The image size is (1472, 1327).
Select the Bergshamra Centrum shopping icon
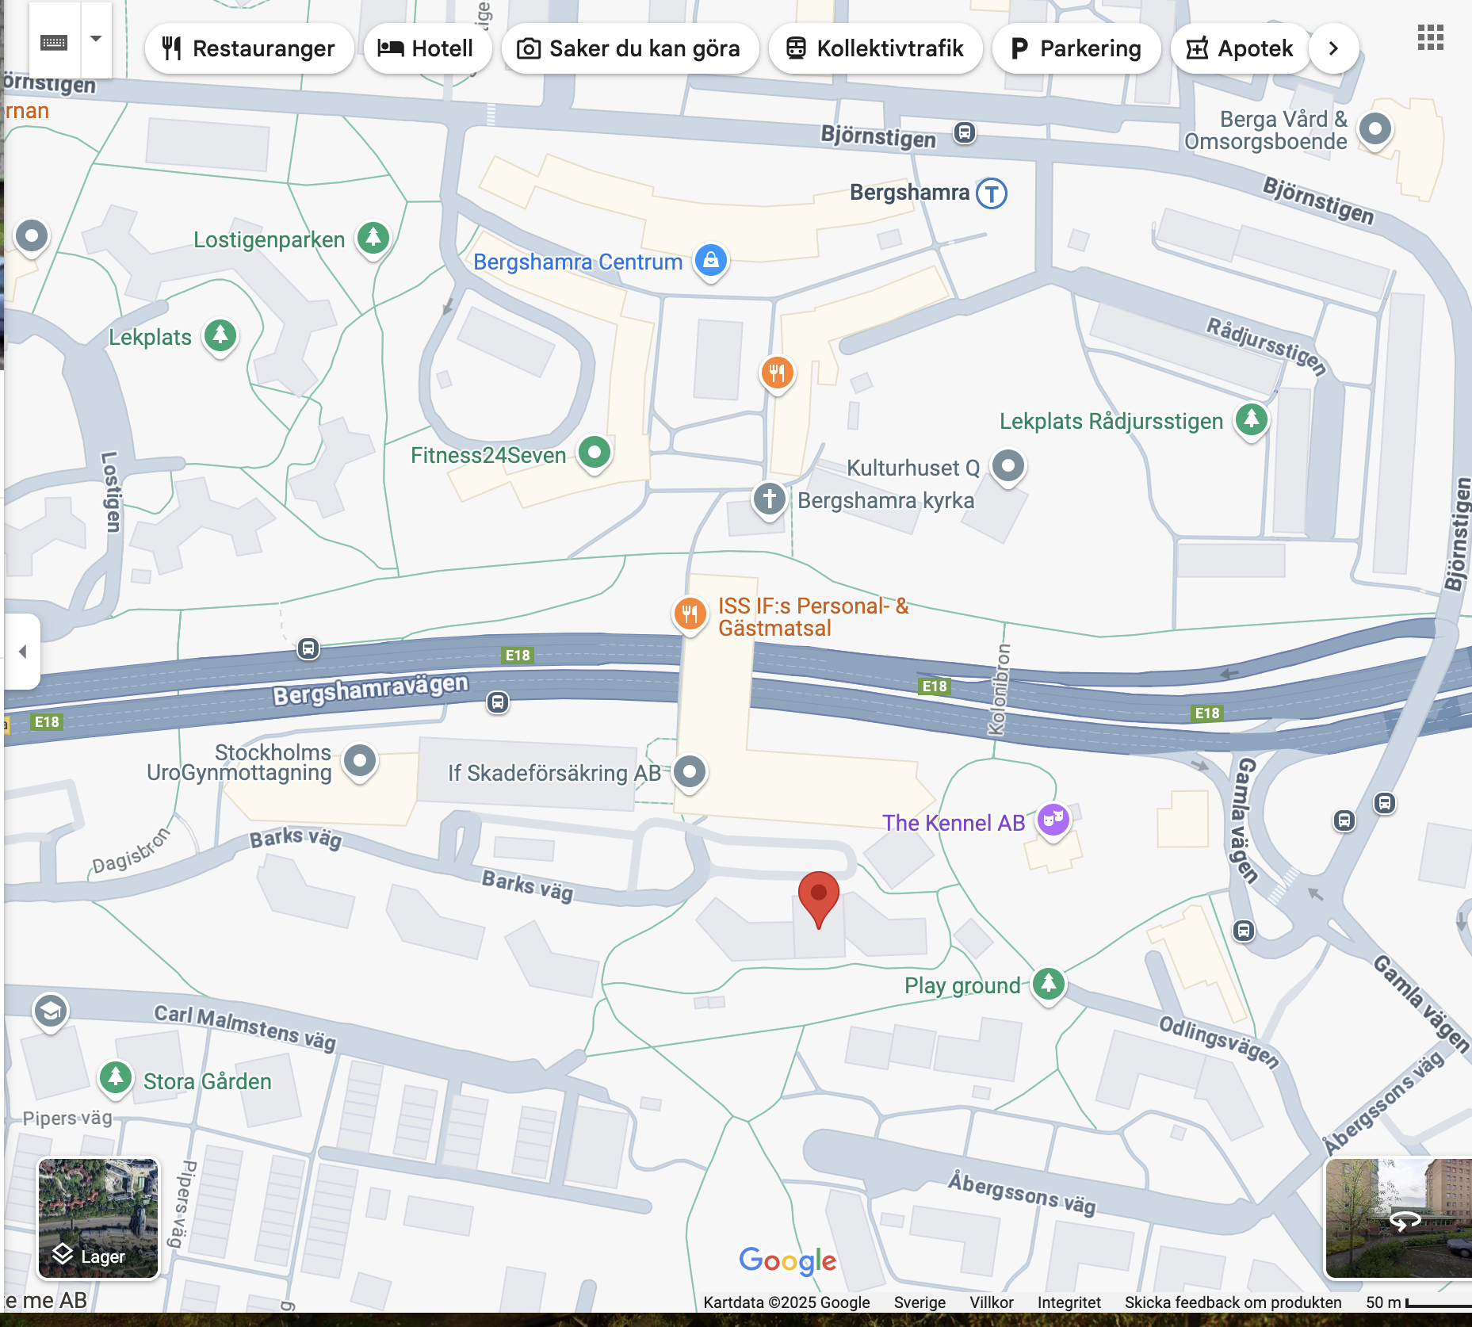coord(711,260)
